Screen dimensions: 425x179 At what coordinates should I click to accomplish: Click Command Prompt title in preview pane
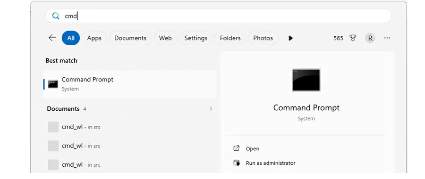point(306,107)
